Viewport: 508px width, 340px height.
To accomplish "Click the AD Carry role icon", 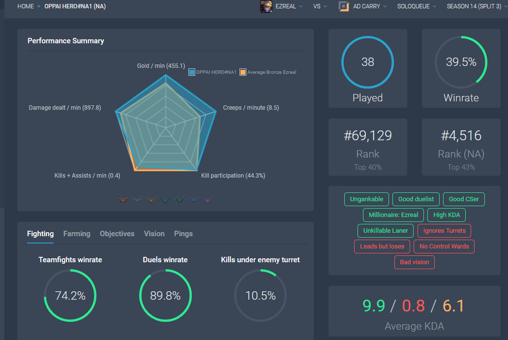I will click(x=344, y=6).
